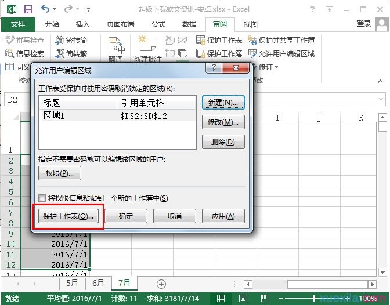Click the show all comments icon
Screen dimensions: 390x305
click(183, 53)
